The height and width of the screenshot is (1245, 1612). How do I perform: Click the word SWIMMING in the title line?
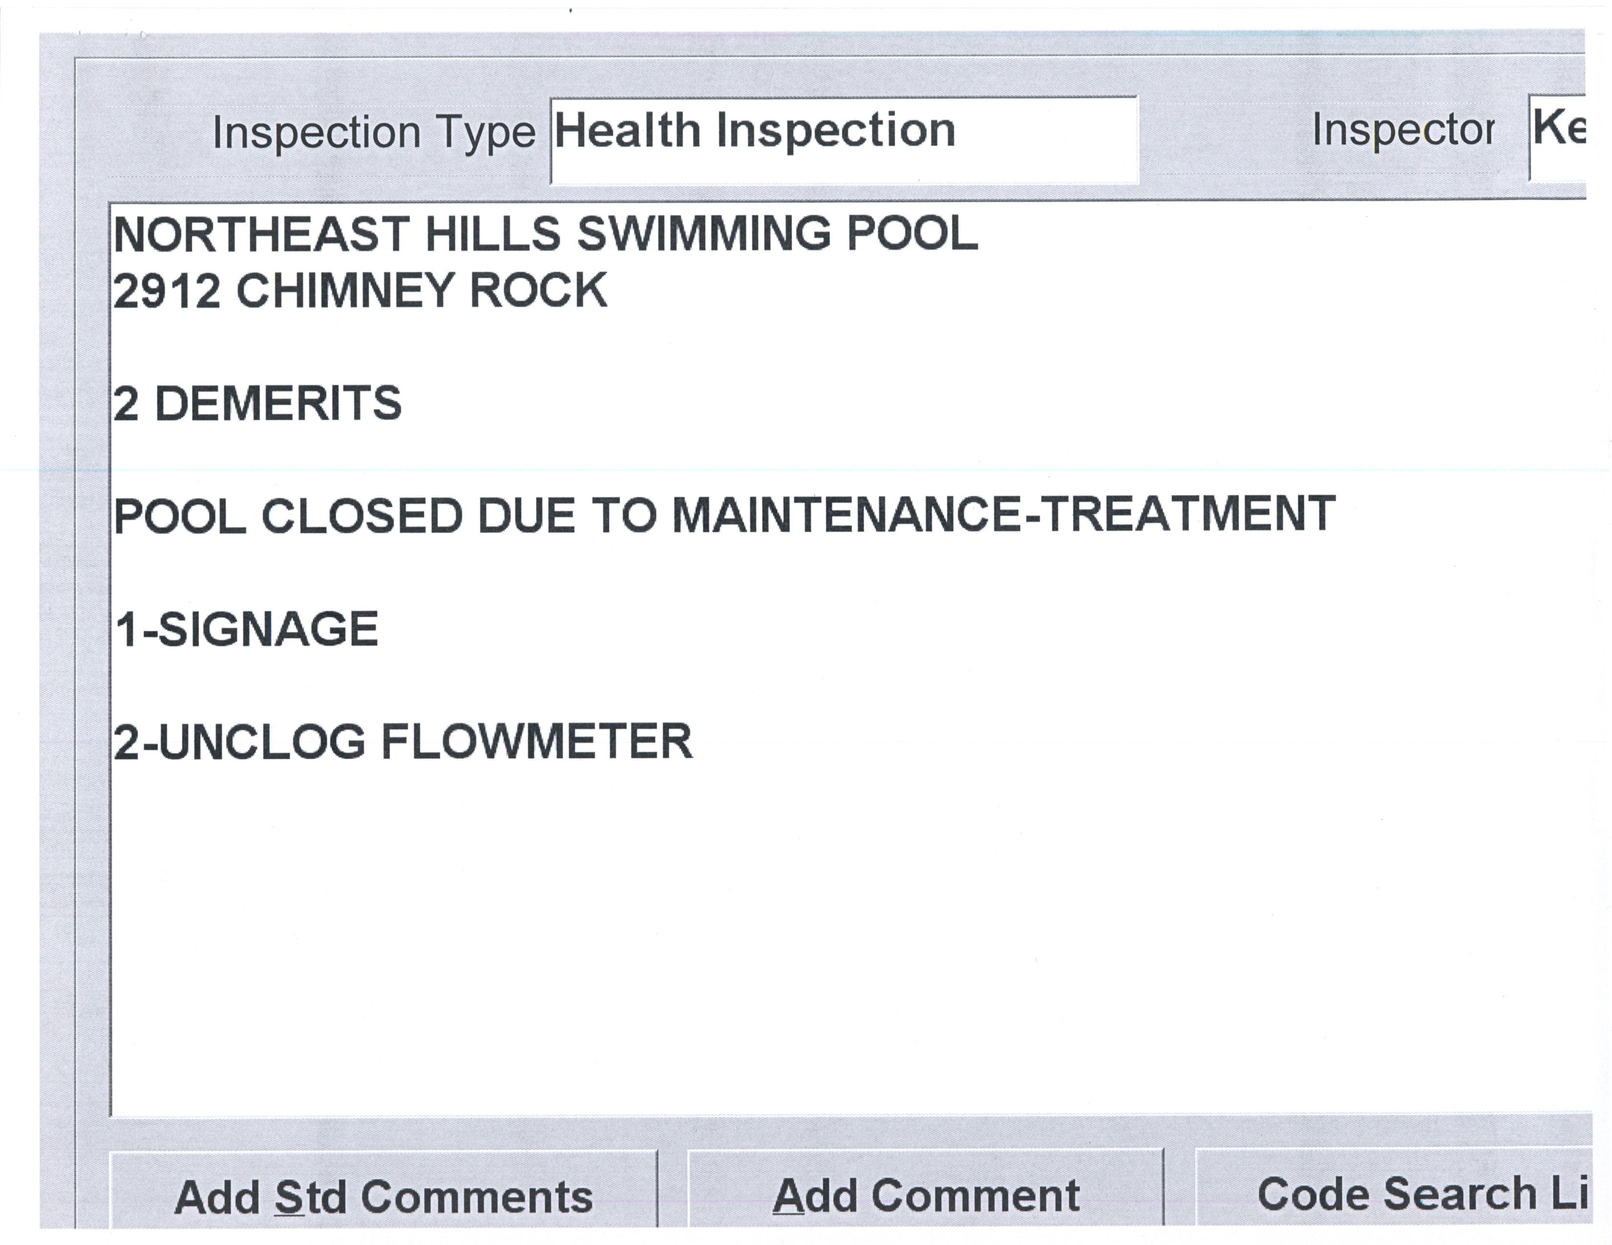[x=703, y=234]
